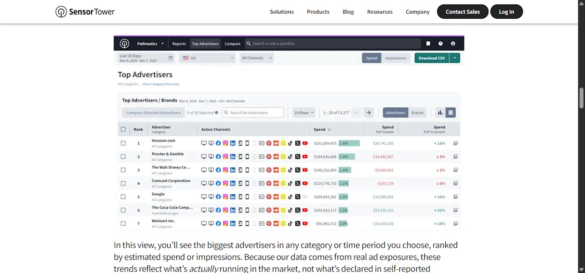This screenshot has width=585, height=273.
Task: Toggle metric to Spend
Action: click(x=371, y=58)
